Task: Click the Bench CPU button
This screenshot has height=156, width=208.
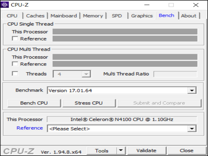Action: [34, 103]
